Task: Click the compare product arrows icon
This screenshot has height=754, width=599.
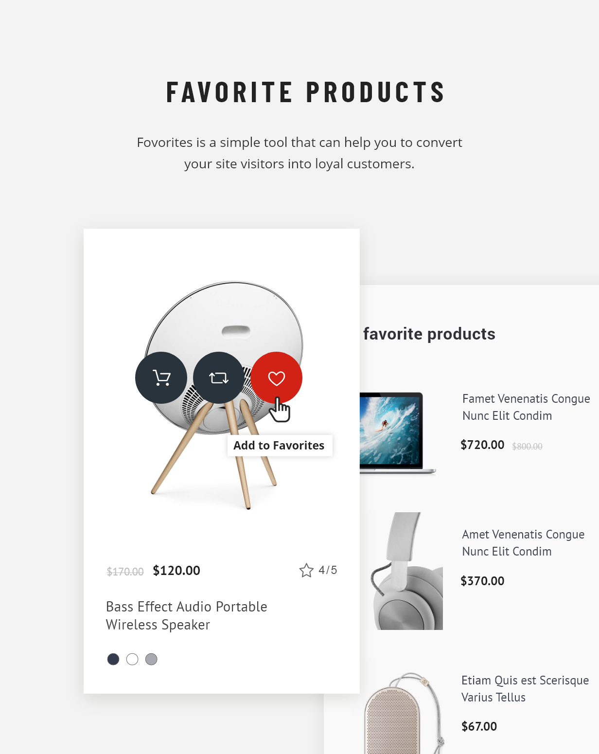Action: 219,377
